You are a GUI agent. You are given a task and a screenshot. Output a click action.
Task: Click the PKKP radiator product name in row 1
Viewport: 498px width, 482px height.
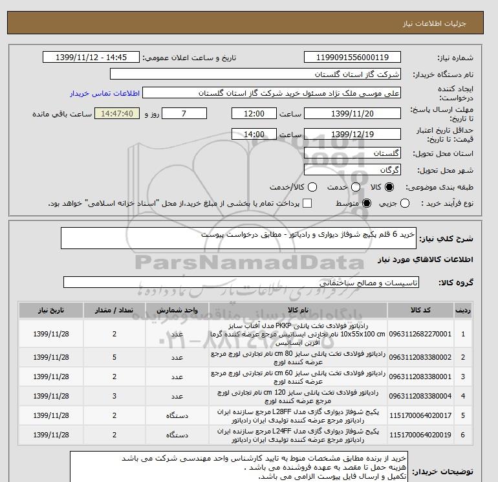[298, 334]
